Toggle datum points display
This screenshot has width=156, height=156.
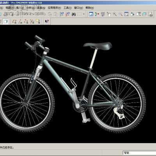coord(26,21)
